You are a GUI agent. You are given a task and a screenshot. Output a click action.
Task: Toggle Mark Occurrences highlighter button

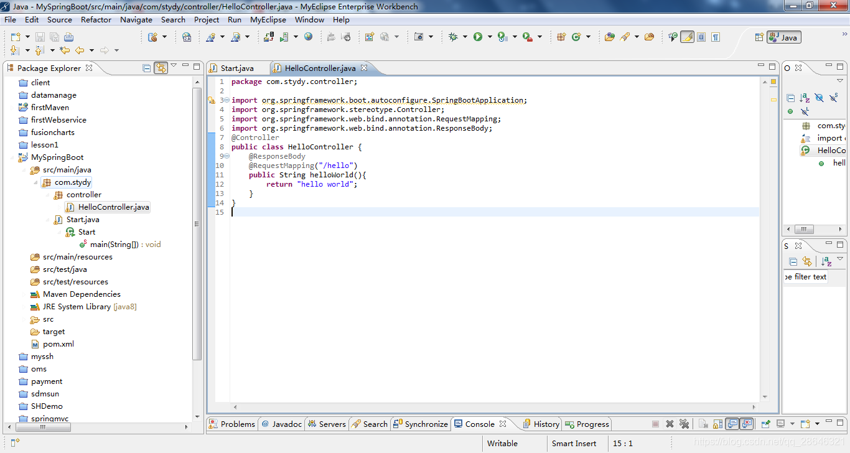(688, 37)
